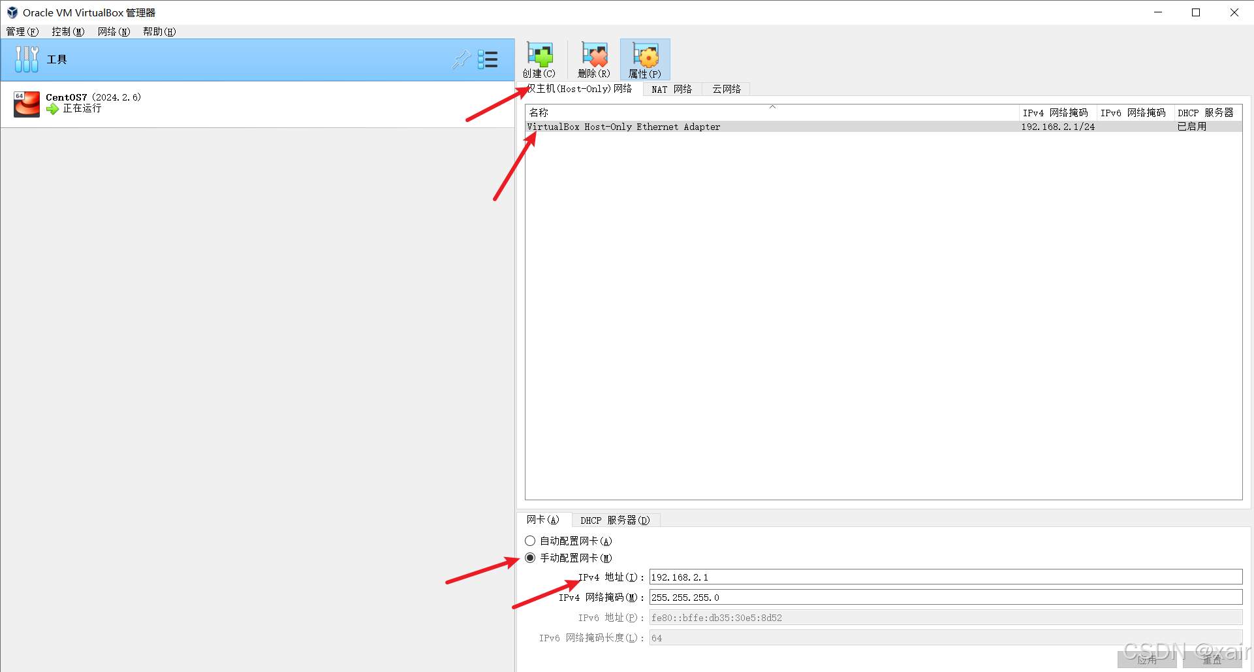Maximize the VirtualBox Manager window
The image size is (1254, 672).
pos(1196,12)
